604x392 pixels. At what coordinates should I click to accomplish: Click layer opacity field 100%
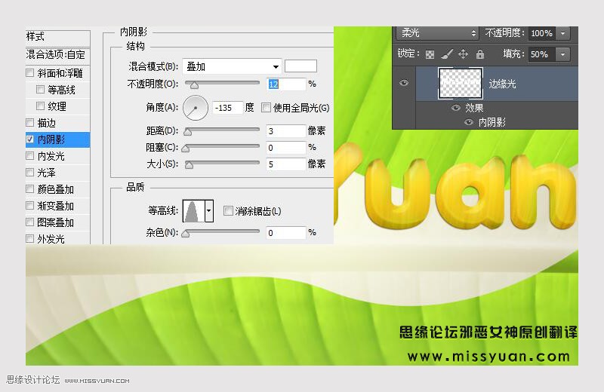click(x=541, y=33)
